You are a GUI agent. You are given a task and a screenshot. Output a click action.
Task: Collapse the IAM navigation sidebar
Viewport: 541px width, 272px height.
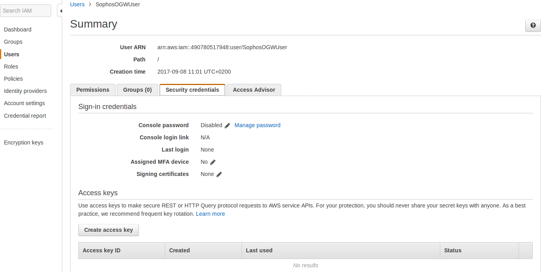[x=61, y=11]
